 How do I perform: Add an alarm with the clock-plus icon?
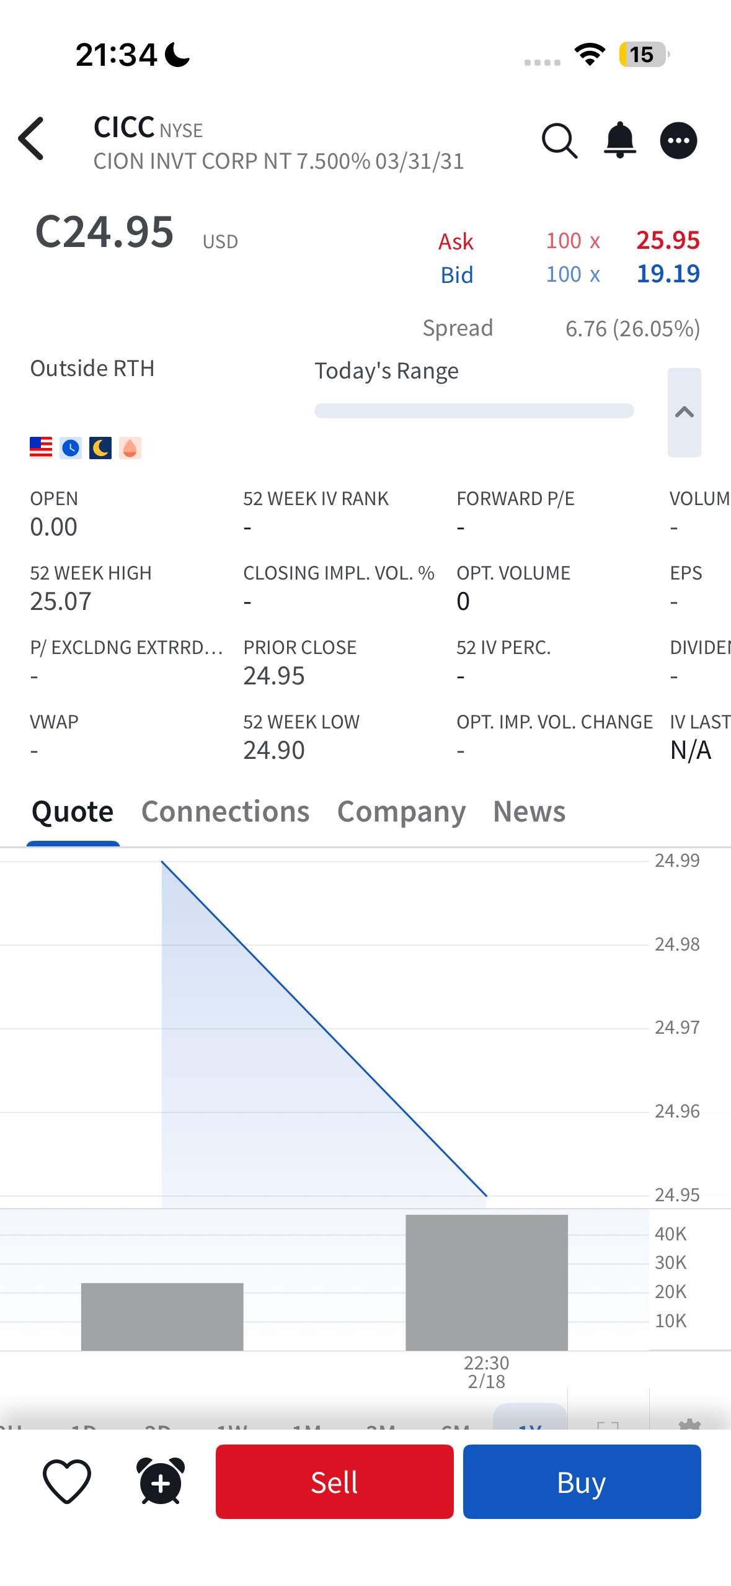point(161,1481)
